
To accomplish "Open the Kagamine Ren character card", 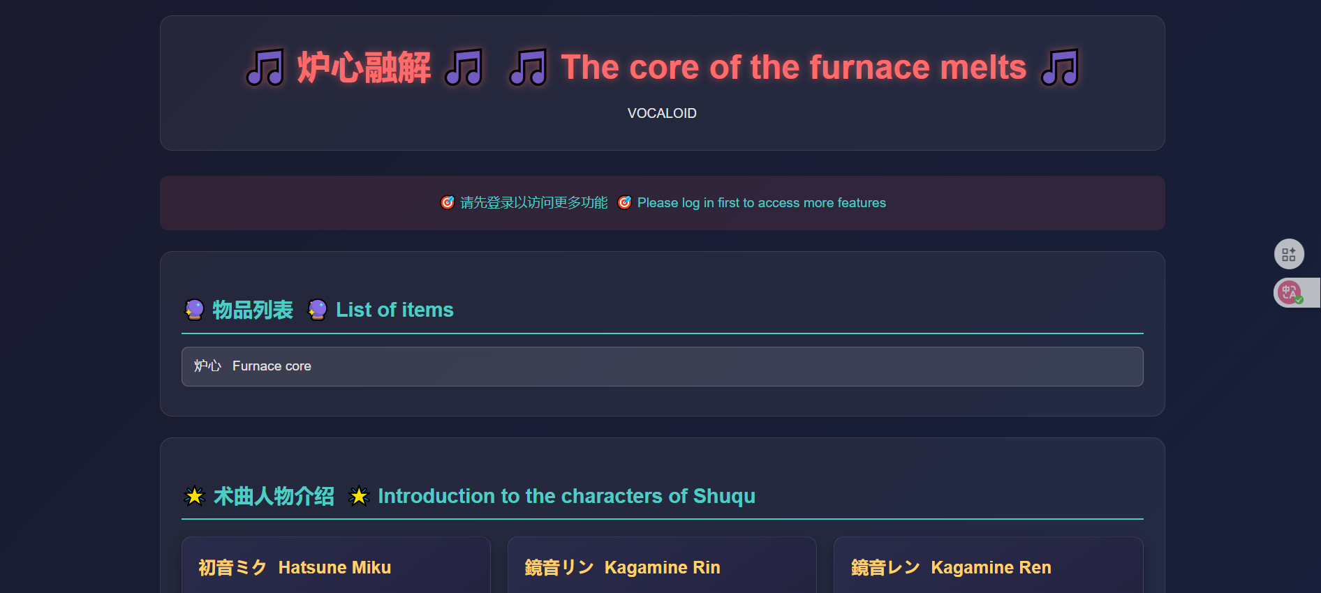I will [x=988, y=566].
